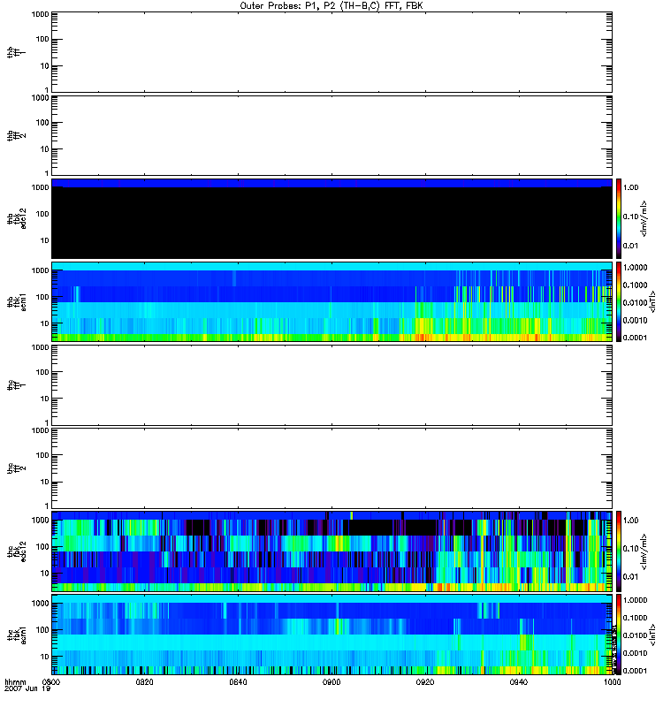The height and width of the screenshot is (707, 663).
Task: Select the 'thc fff 1' panel axis label
Action: click(16, 385)
